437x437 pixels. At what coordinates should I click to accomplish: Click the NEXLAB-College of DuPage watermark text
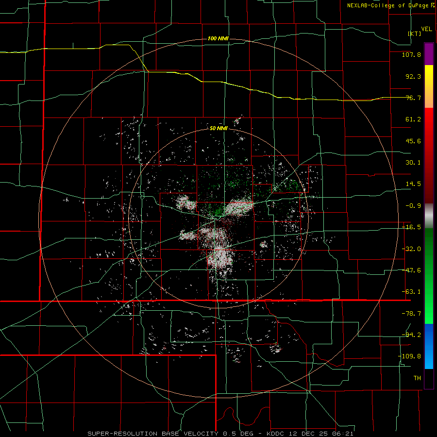pos(390,5)
